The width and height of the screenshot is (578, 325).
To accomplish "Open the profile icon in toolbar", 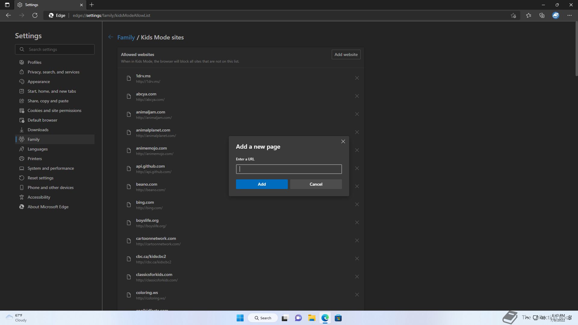I will tap(556, 15).
